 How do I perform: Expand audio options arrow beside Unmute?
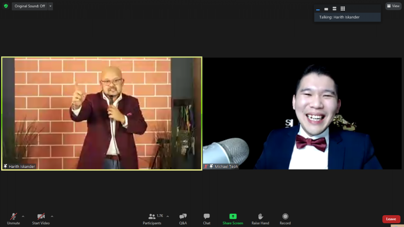coord(23,216)
